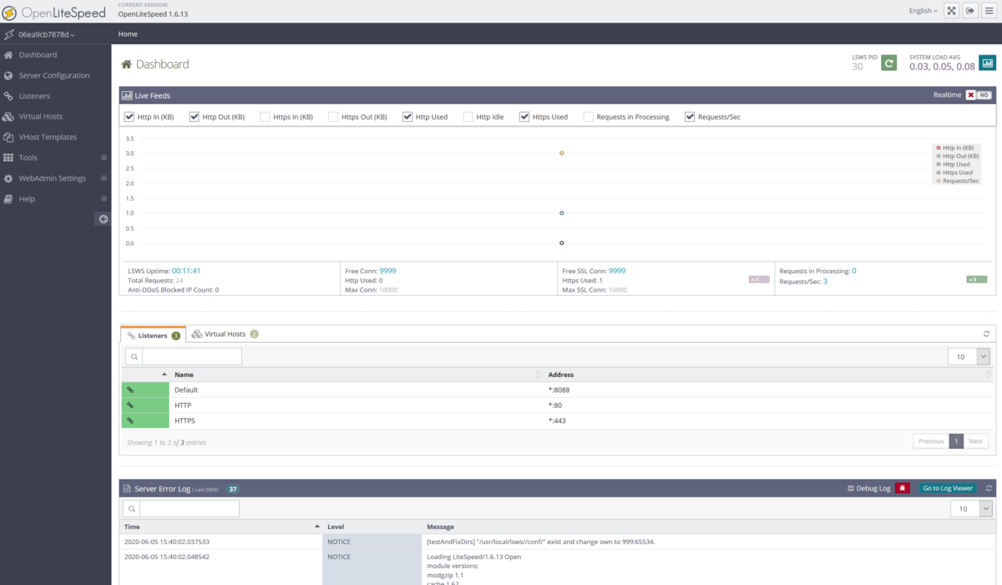Click the sign out icon
Screen dimensions: 1002x585
(x=970, y=11)
